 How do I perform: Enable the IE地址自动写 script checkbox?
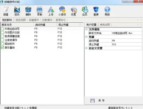(2, 29)
